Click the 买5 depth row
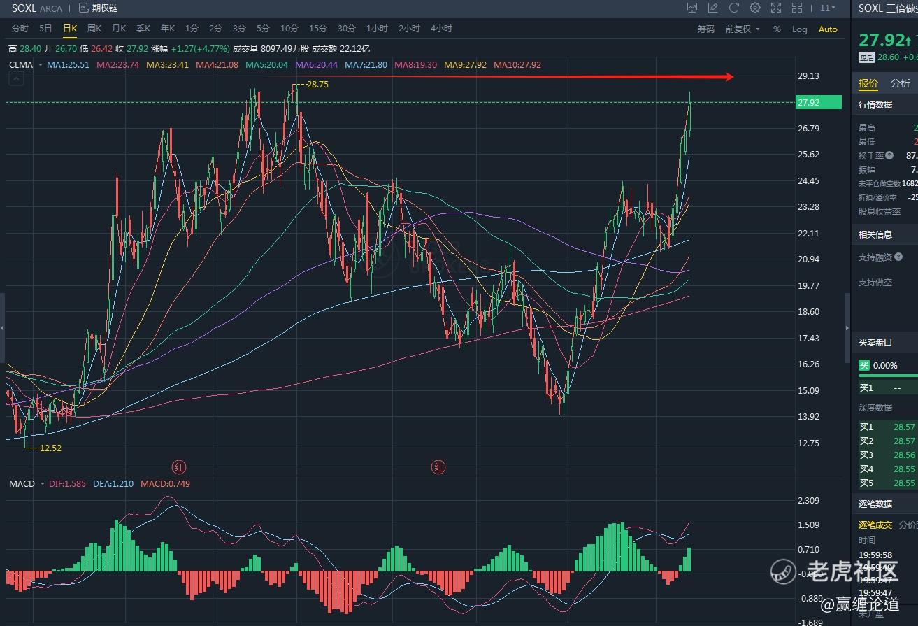 [888, 483]
